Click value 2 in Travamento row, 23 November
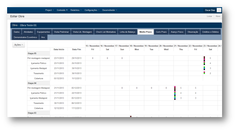 pos(210,73)
